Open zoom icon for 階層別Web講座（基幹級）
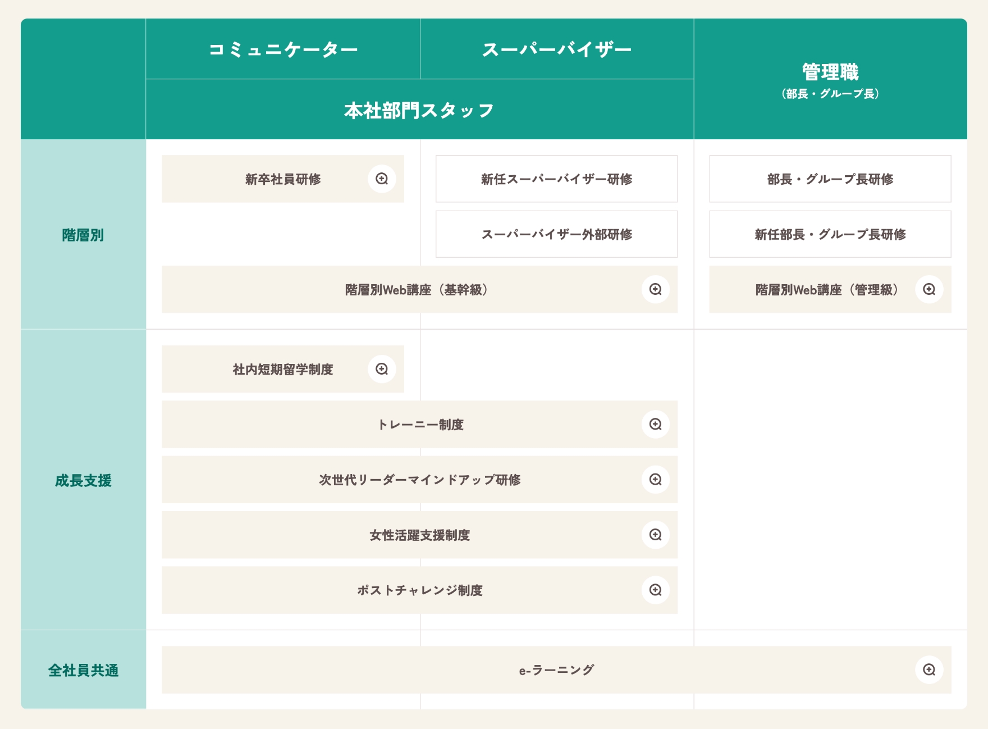 click(x=655, y=290)
